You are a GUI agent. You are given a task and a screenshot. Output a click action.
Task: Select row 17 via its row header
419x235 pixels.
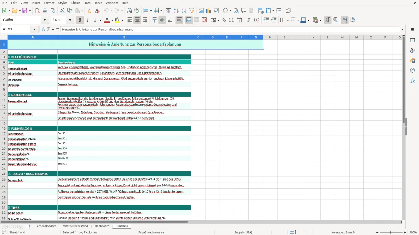pos(4,134)
